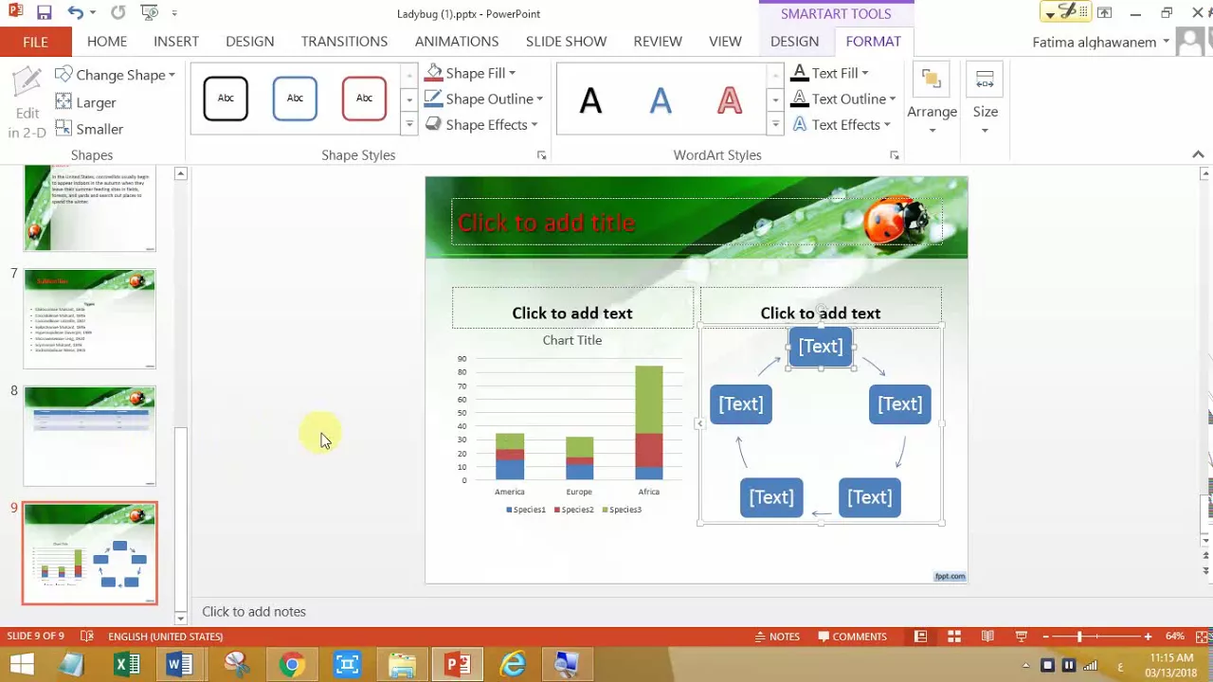Click Edit in 2-D button
Image resolution: width=1213 pixels, height=682 pixels.
click(x=27, y=104)
